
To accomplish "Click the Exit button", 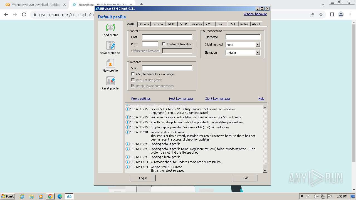I will pyautogui.click(x=245, y=178).
